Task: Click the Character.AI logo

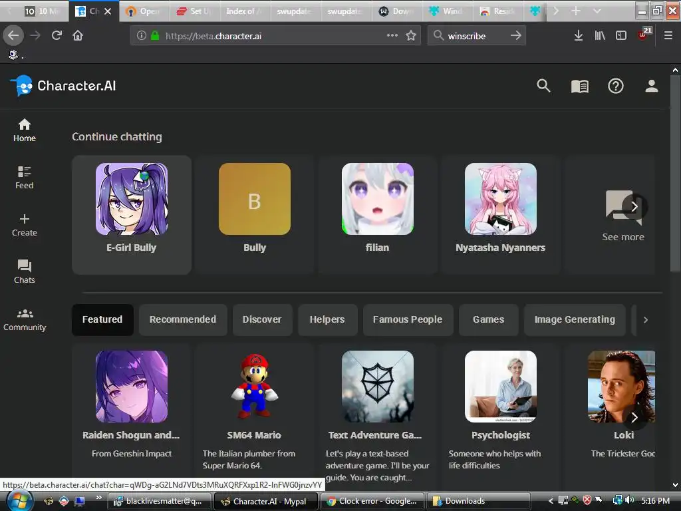Action: pyautogui.click(x=63, y=86)
